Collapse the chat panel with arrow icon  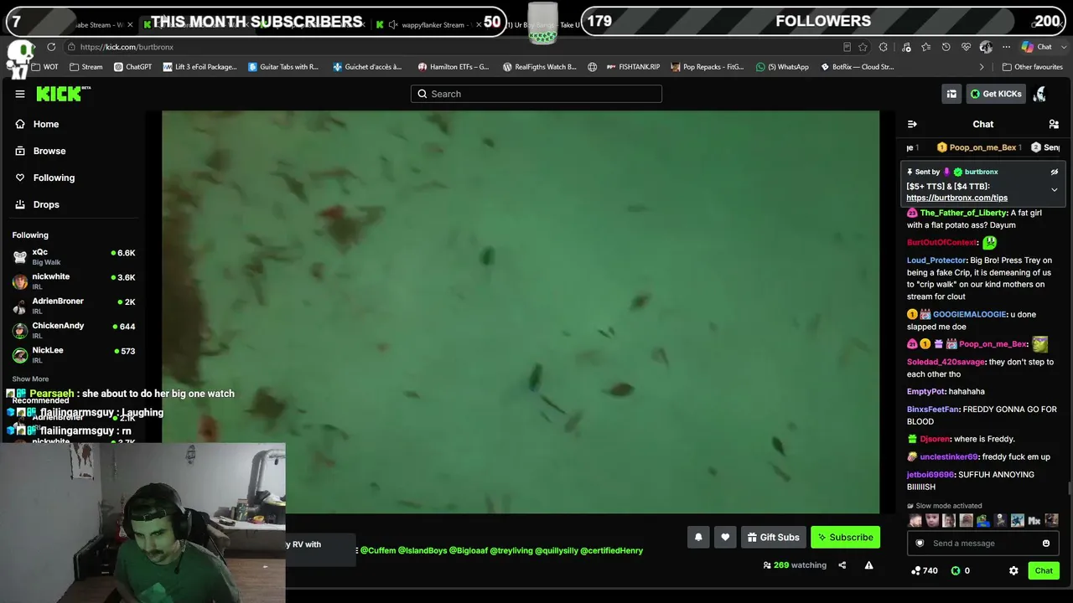912,124
